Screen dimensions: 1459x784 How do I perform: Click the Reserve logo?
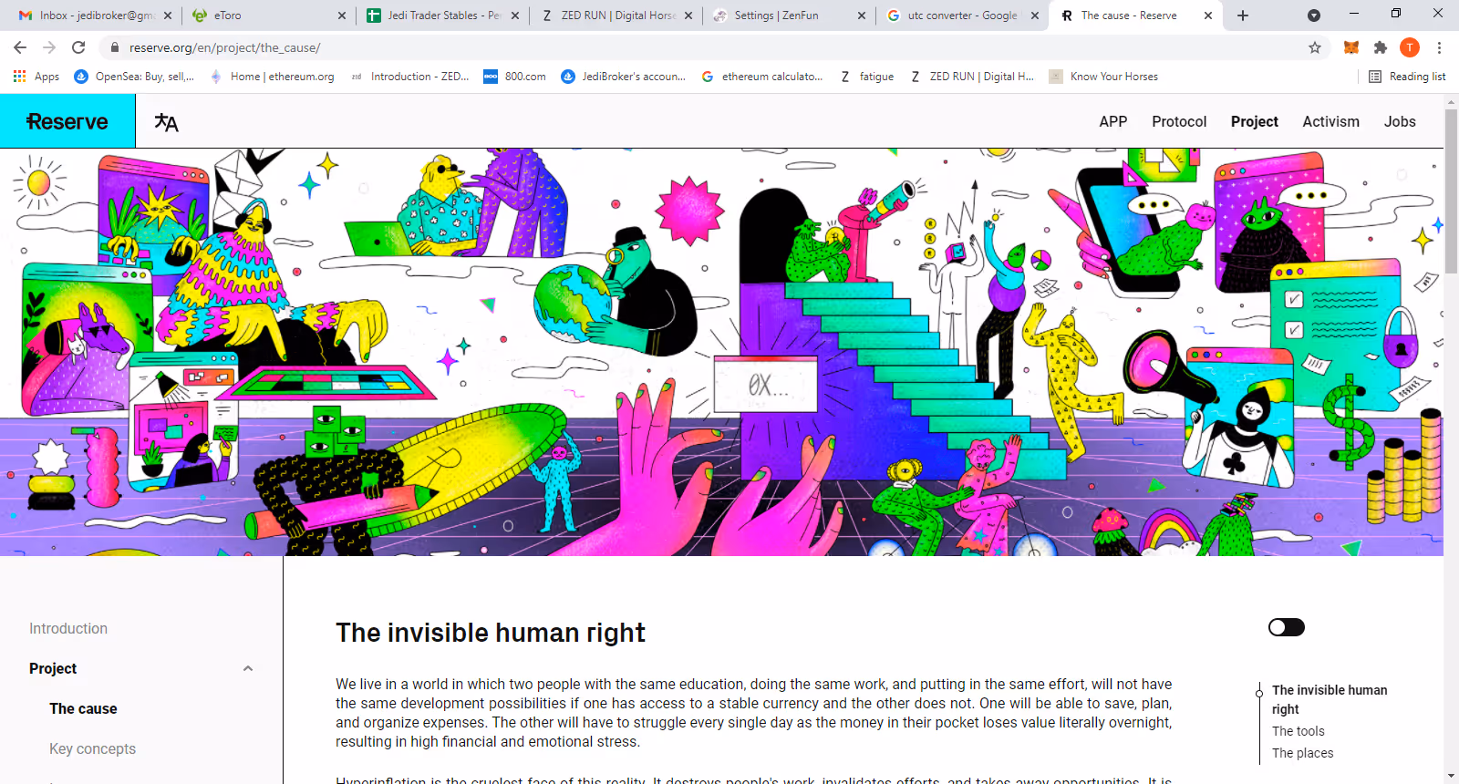point(67,121)
